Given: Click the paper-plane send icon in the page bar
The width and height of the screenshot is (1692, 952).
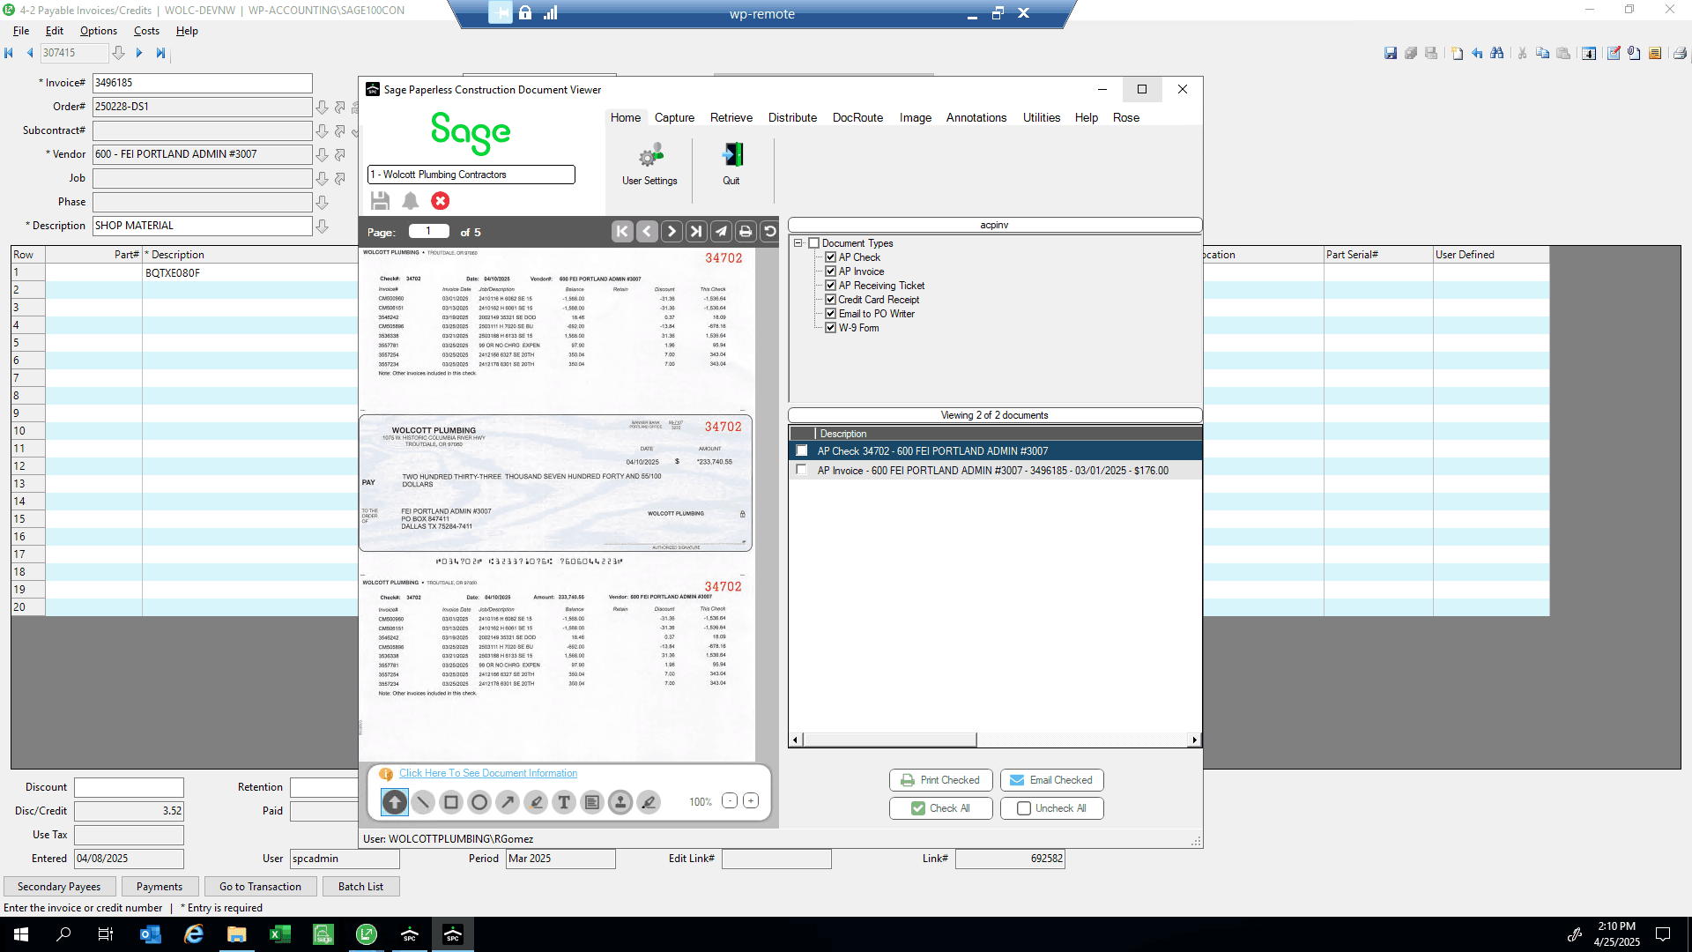Looking at the screenshot, I should coord(721,232).
